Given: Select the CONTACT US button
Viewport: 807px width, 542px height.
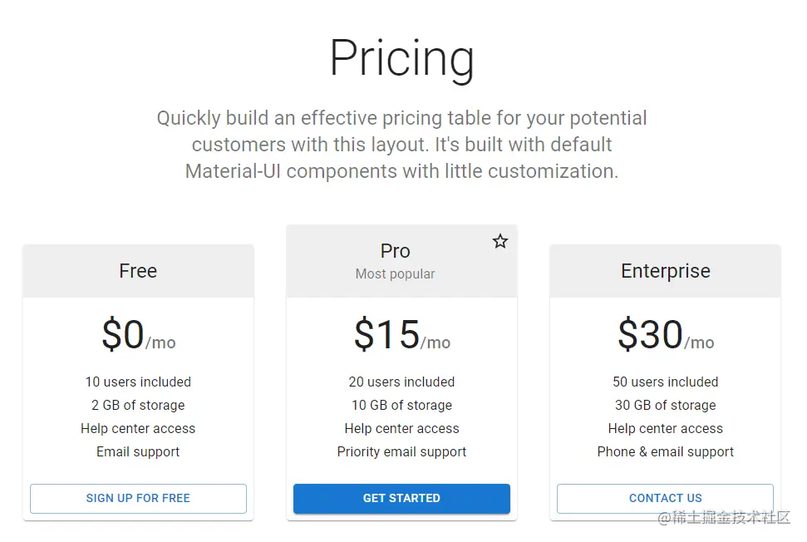Looking at the screenshot, I should coord(665,498).
